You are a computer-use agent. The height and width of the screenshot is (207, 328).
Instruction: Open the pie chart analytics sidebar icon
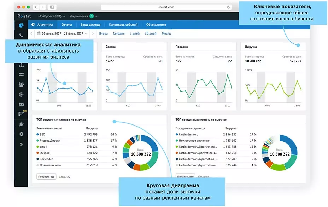click(x=21, y=25)
